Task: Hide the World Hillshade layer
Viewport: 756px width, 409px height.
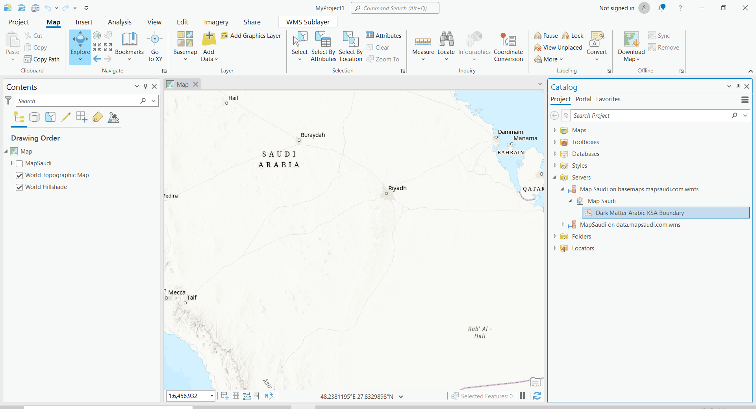Action: coord(19,187)
